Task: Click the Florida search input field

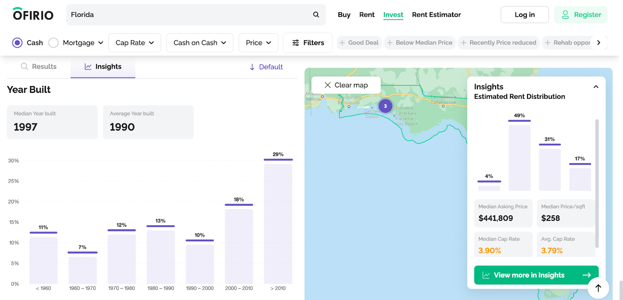Action: click(x=187, y=15)
